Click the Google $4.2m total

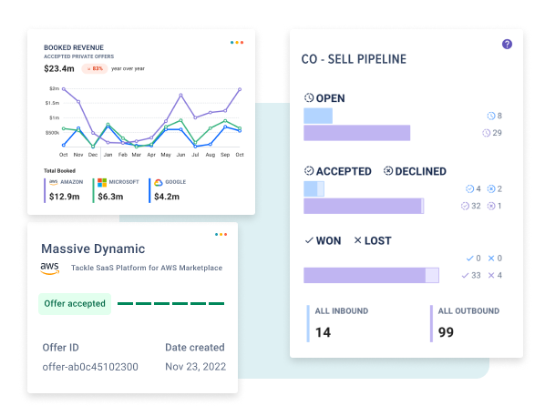[167, 197]
